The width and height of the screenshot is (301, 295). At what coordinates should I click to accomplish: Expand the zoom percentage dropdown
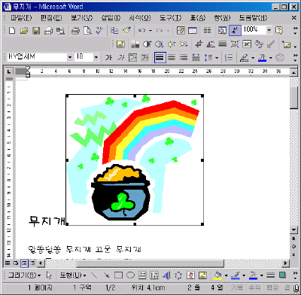click(x=269, y=30)
